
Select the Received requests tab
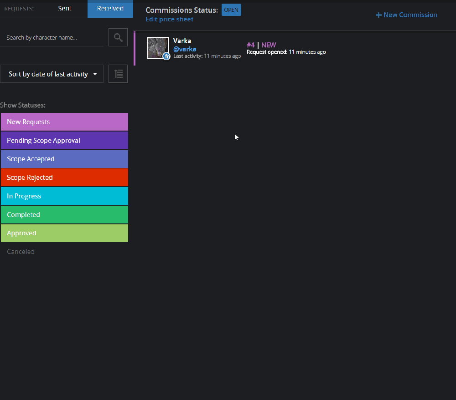110,9
